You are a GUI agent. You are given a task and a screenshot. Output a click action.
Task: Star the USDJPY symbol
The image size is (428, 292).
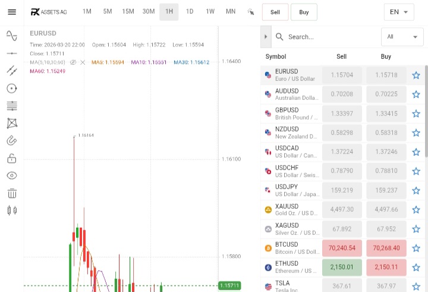click(416, 190)
